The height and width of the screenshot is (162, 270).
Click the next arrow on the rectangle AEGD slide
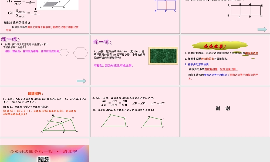point(262,29)
